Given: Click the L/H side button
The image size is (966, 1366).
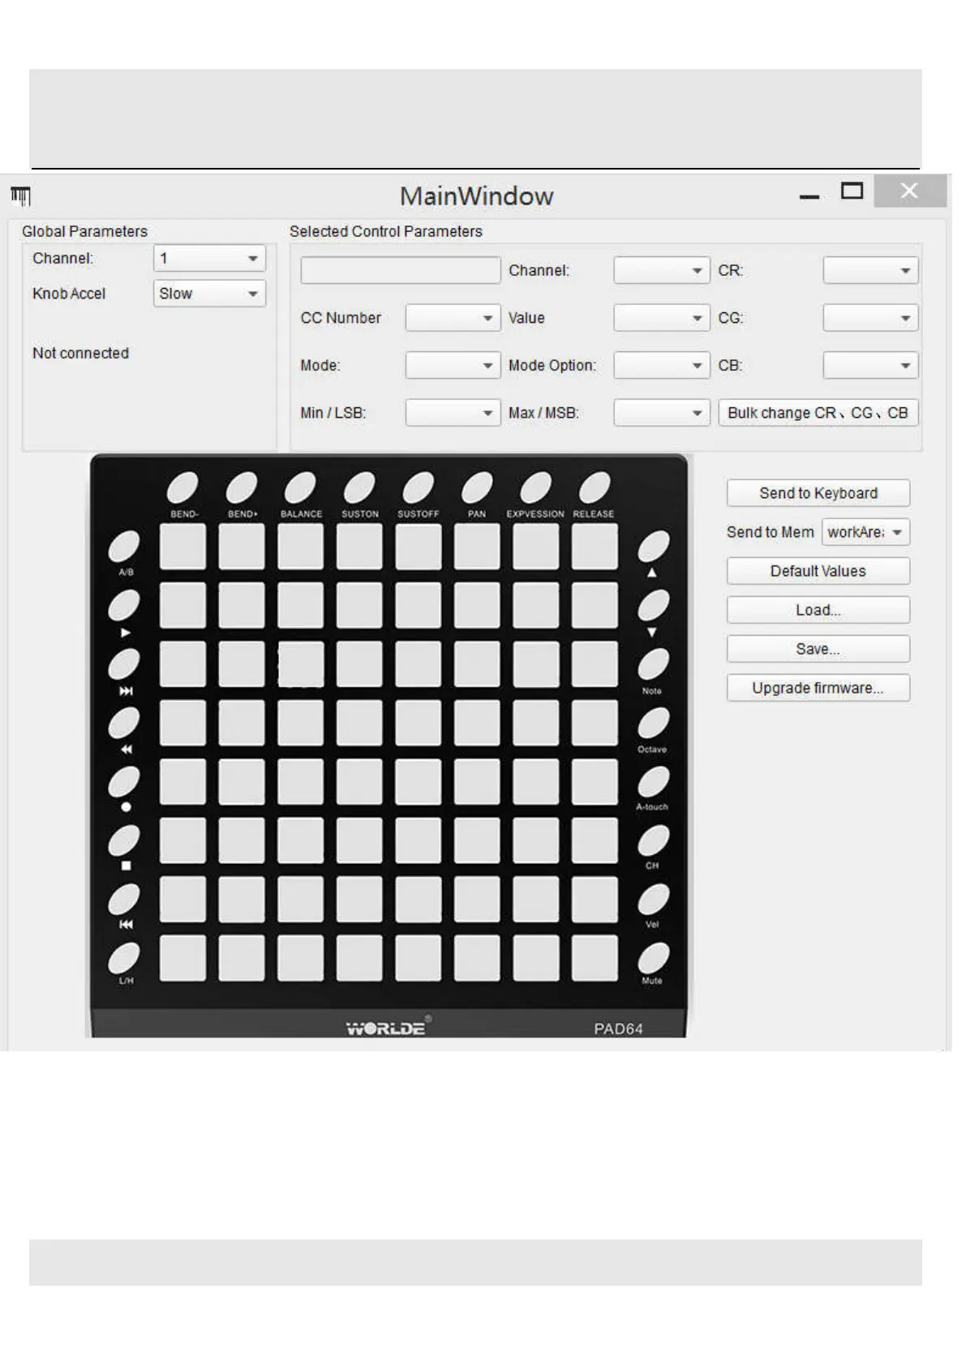Looking at the screenshot, I should [x=124, y=958].
